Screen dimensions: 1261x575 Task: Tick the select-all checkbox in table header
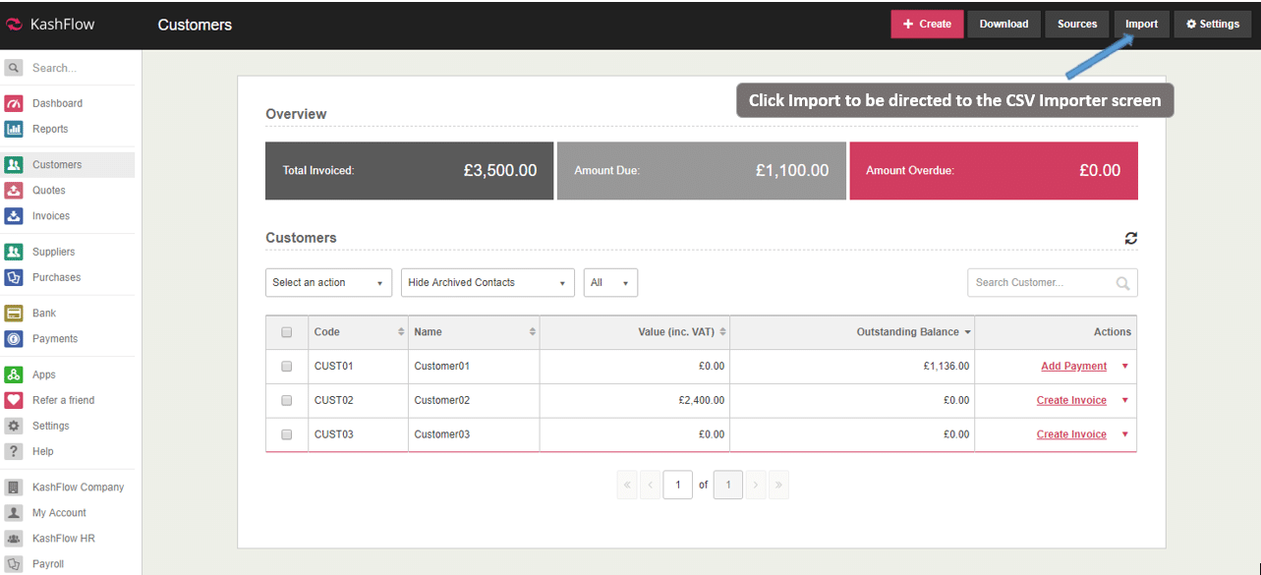287,332
